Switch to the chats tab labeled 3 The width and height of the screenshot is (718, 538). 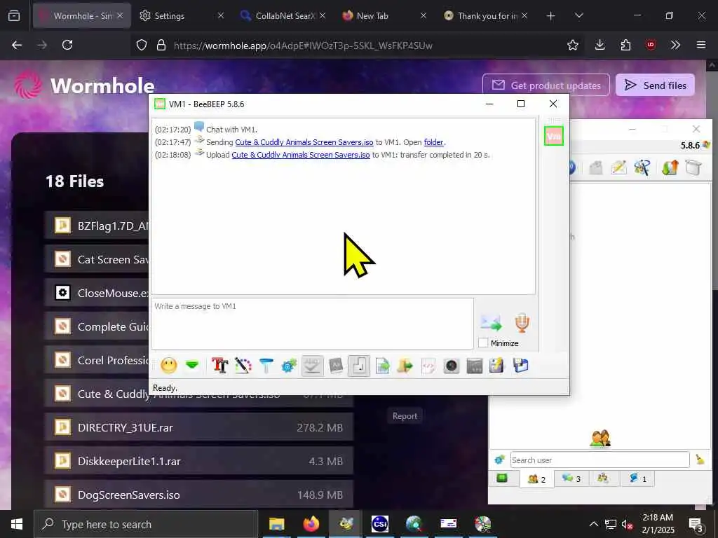click(x=571, y=478)
